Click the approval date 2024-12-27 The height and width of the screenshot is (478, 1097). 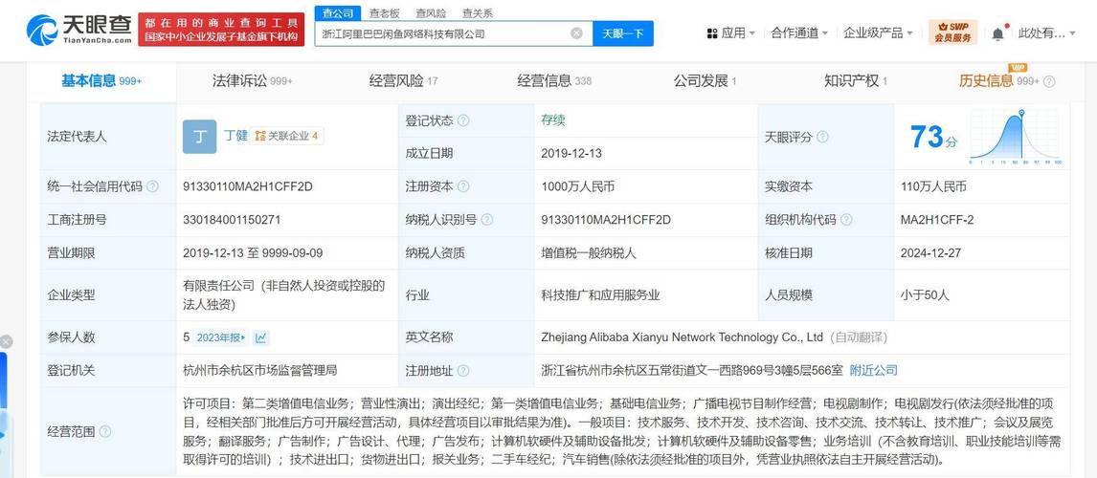[x=932, y=253]
